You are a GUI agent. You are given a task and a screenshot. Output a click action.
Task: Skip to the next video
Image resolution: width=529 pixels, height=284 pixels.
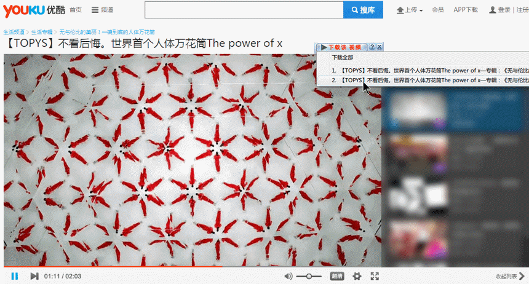34,277
